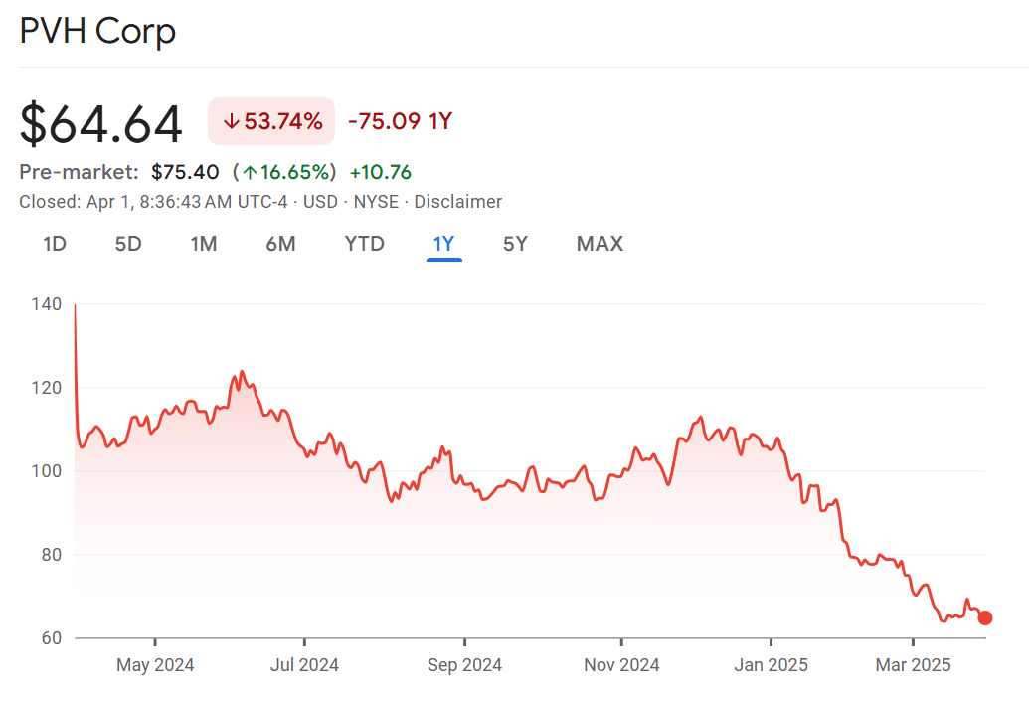Click the red down arrow in percentage badge
This screenshot has height=702, width=1029.
[231, 122]
